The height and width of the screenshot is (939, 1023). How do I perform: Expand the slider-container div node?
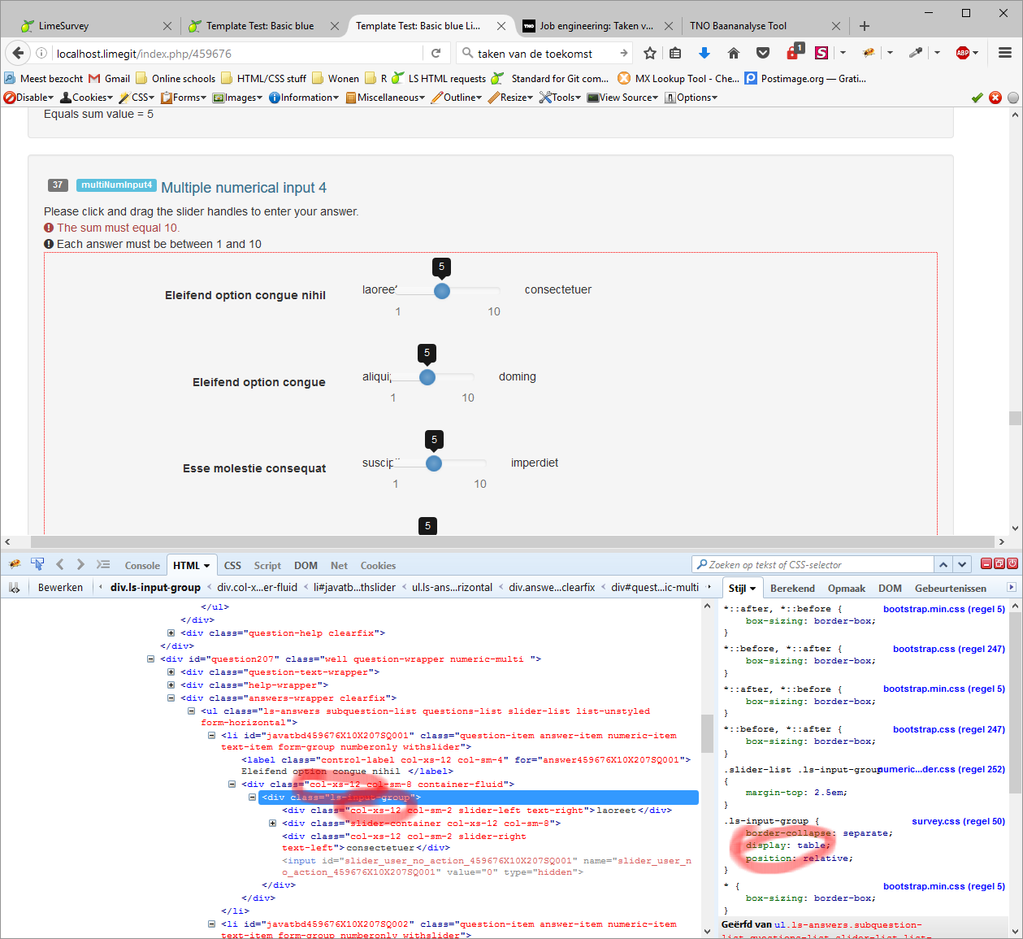pyautogui.click(x=273, y=824)
